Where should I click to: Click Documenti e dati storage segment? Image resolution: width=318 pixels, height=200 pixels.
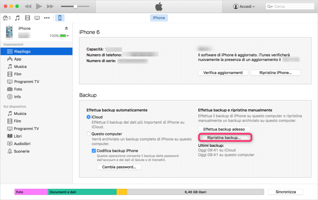pyautogui.click(x=82, y=192)
